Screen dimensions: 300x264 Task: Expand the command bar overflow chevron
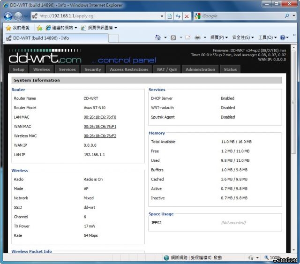(x=294, y=35)
